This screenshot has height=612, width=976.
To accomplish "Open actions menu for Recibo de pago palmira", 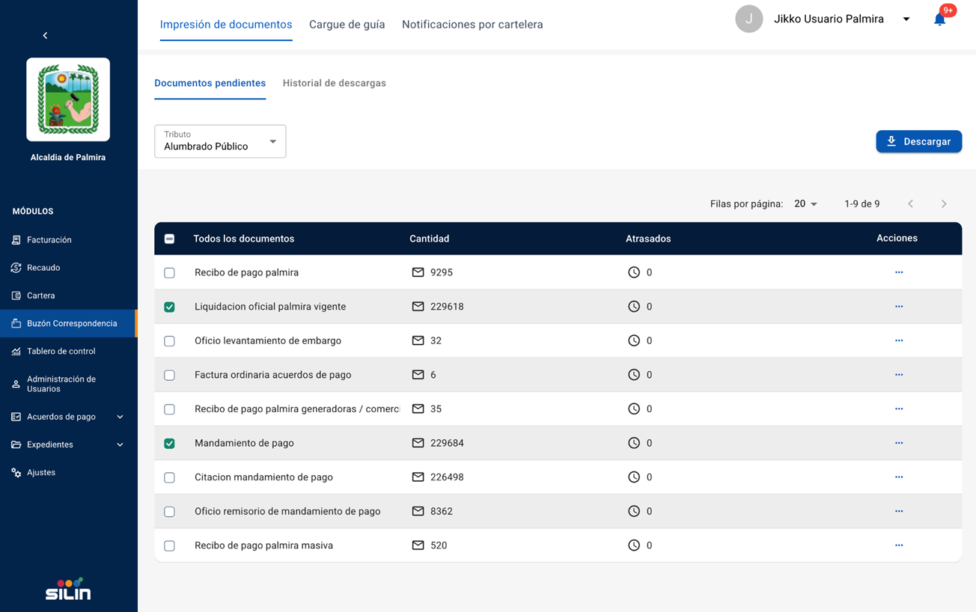I will [x=898, y=272].
